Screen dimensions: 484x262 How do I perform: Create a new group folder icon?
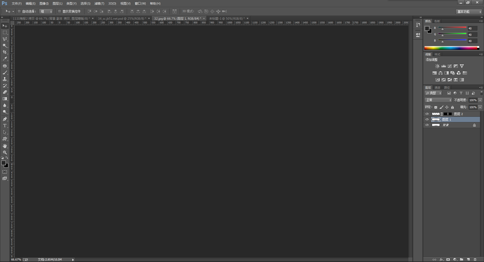(462, 259)
